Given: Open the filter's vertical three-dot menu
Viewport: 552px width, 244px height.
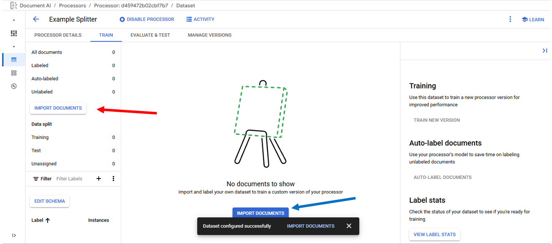Looking at the screenshot, I should [113, 179].
